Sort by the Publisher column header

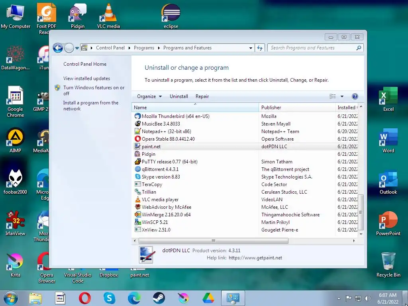click(297, 108)
